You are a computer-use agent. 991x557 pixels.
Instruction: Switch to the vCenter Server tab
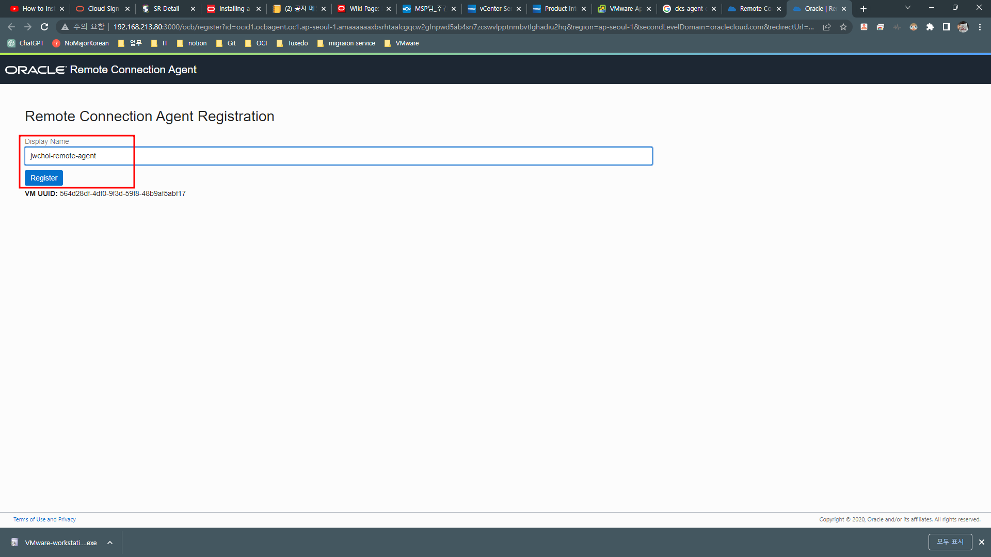pyautogui.click(x=489, y=9)
